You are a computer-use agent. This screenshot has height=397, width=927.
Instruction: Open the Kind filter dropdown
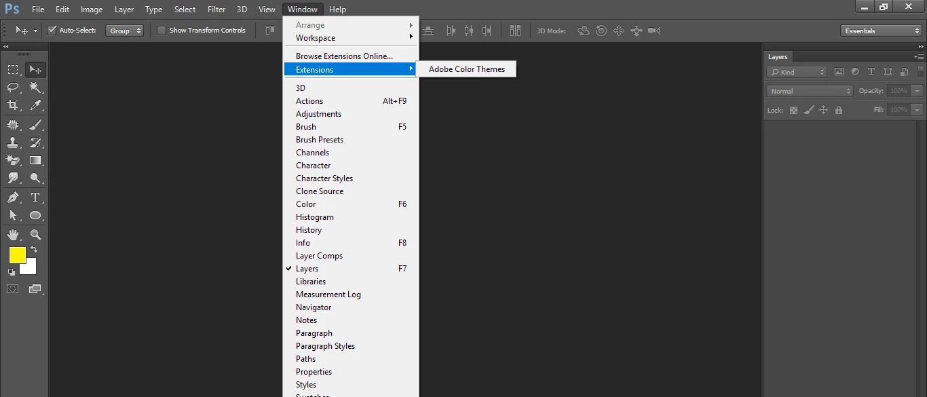click(797, 72)
